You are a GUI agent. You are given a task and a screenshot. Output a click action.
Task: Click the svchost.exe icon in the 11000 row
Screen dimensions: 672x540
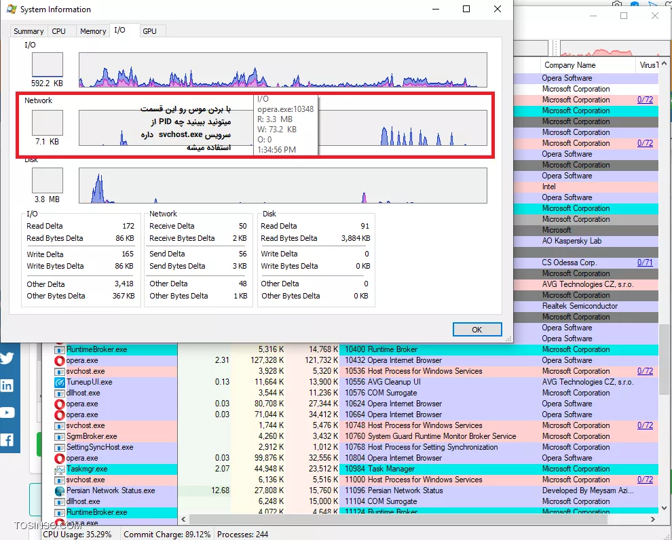click(x=60, y=480)
